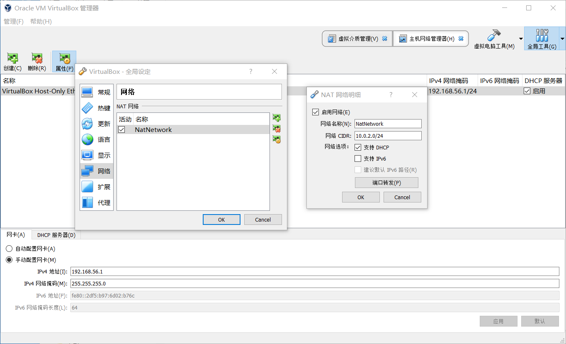Click help button in global settings dialog
Viewport: 566px width, 344px height.
point(250,71)
